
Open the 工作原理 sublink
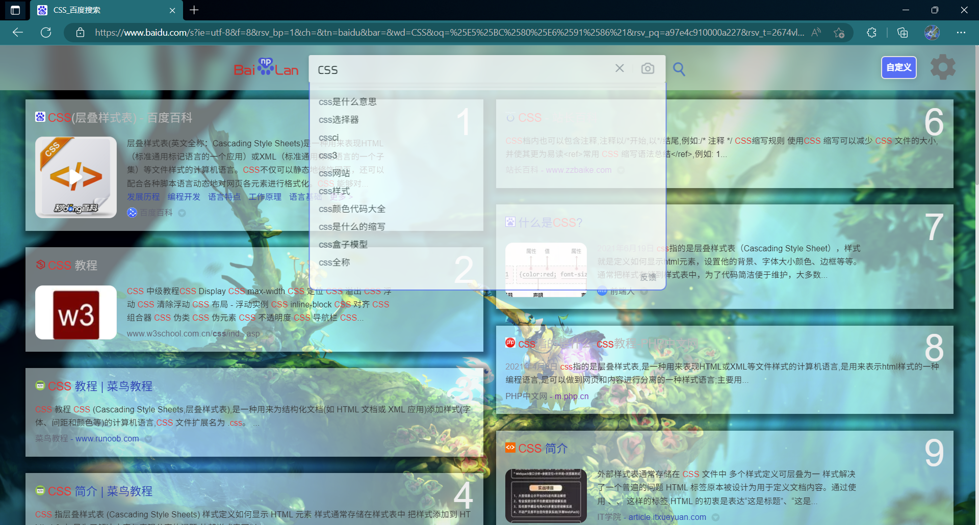click(x=265, y=197)
